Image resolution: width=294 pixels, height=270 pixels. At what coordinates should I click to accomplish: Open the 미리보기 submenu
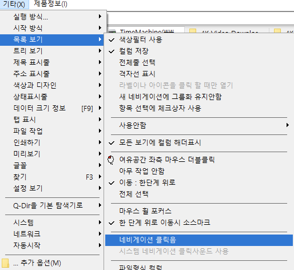52,154
